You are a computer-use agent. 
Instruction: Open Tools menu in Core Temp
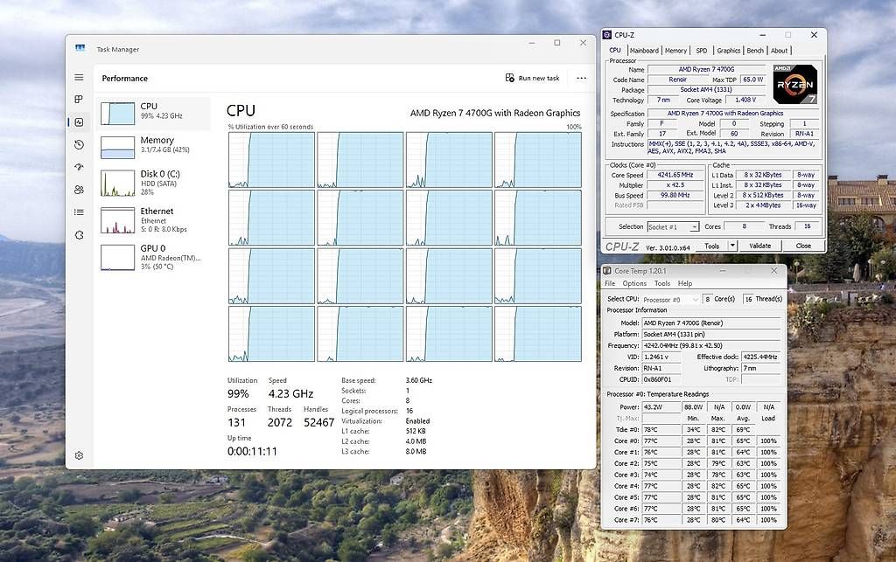[661, 283]
